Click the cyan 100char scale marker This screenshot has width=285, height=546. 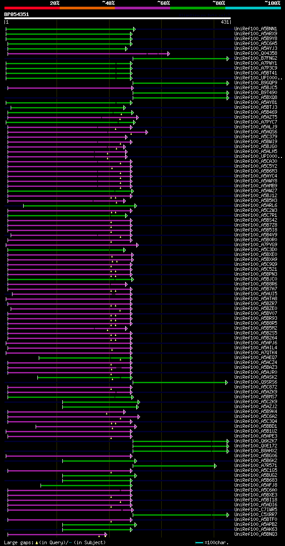199,543
